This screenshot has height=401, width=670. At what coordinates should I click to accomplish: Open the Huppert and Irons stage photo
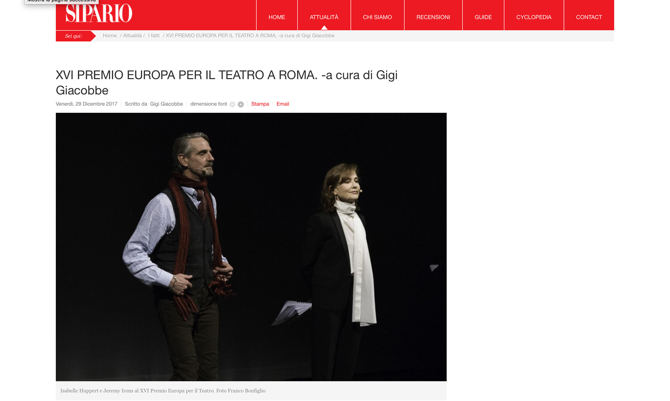[251, 247]
